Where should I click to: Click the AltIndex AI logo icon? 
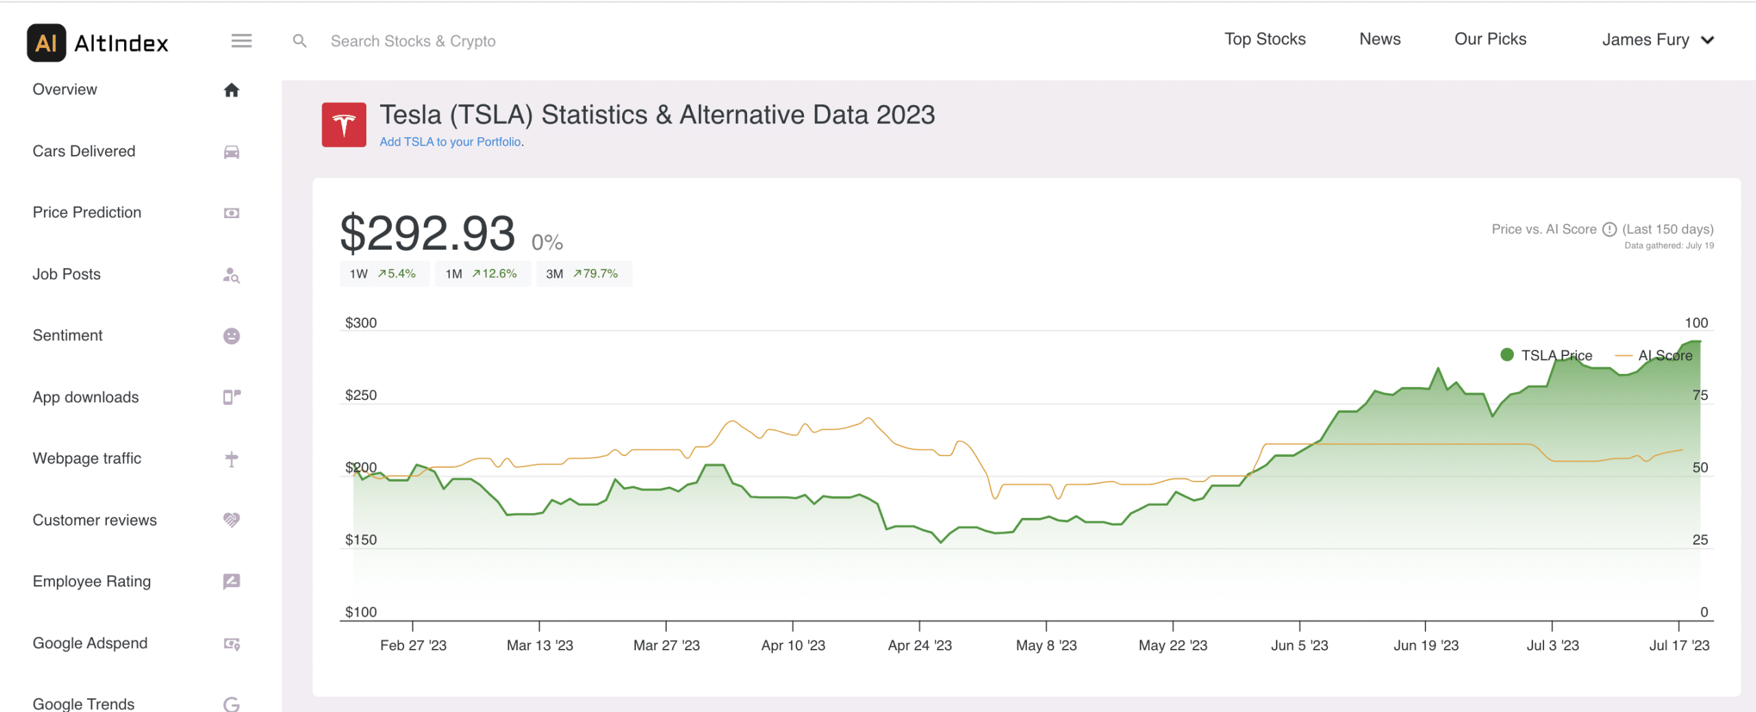point(47,43)
